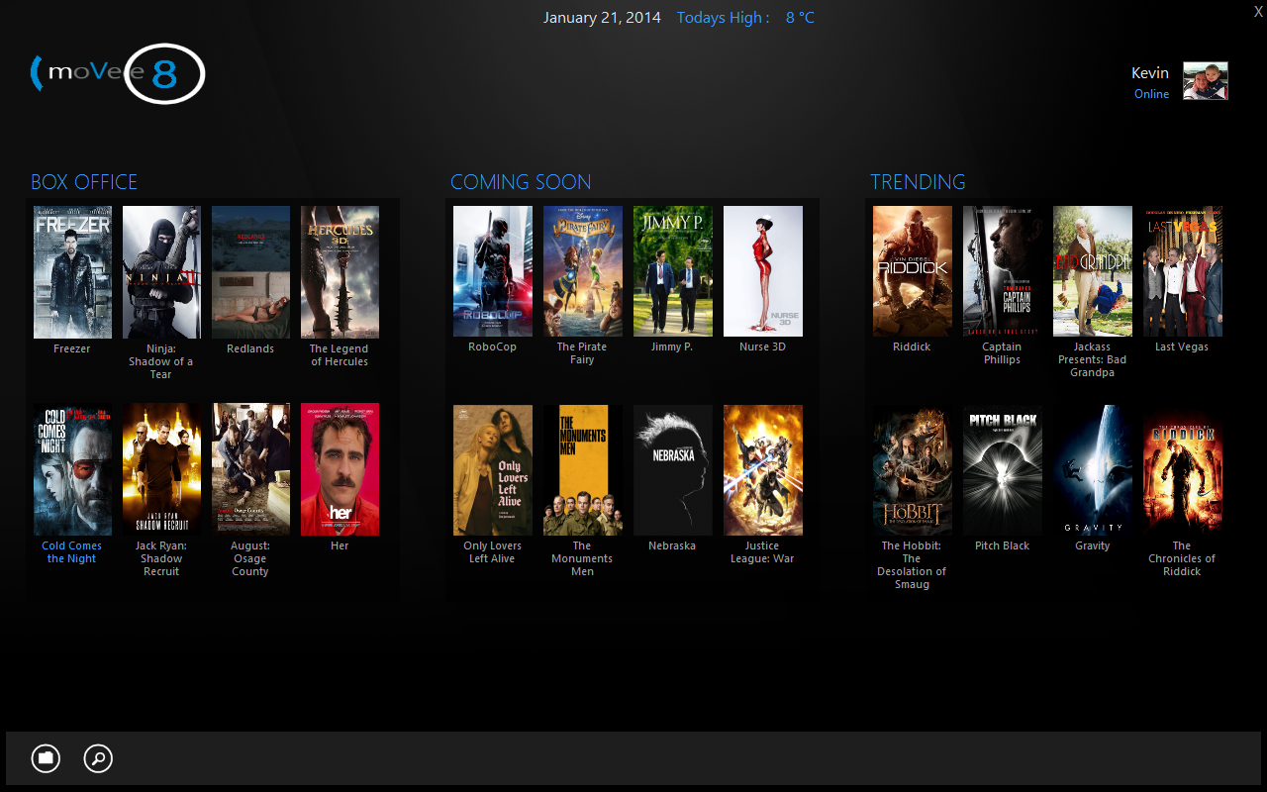The height and width of the screenshot is (792, 1267).
Task: Open the folder library icon in bottom bar
Action: point(46,759)
